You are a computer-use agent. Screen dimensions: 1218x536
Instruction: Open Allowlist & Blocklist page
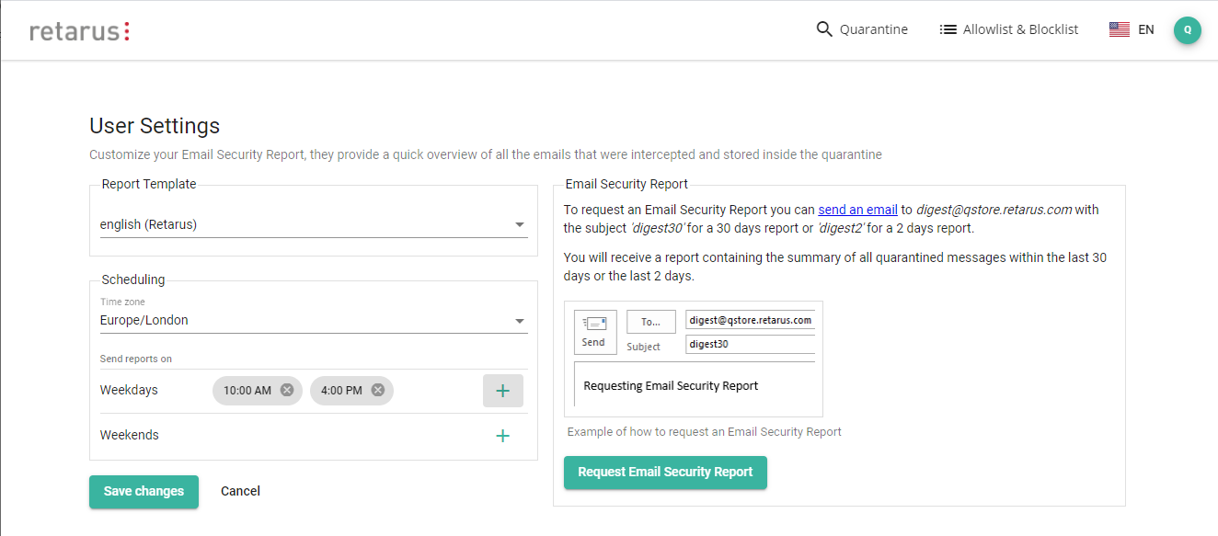coord(1020,29)
